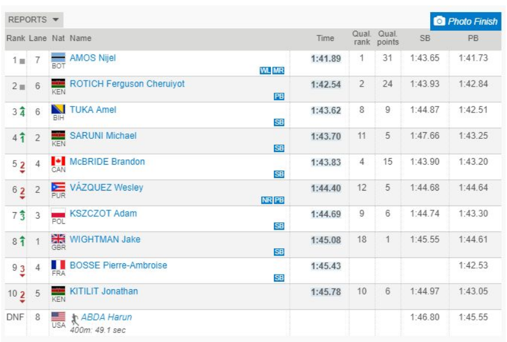
Task: Open AMOS Nijel athlete profile
Action: pyautogui.click(x=93, y=58)
